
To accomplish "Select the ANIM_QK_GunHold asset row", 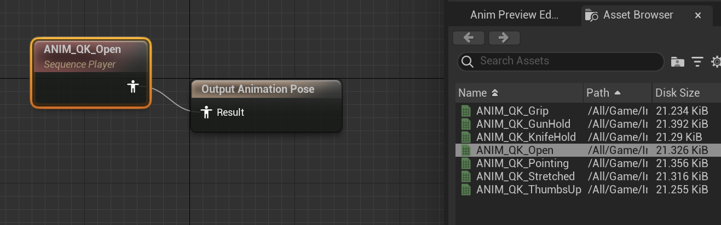I will click(523, 124).
